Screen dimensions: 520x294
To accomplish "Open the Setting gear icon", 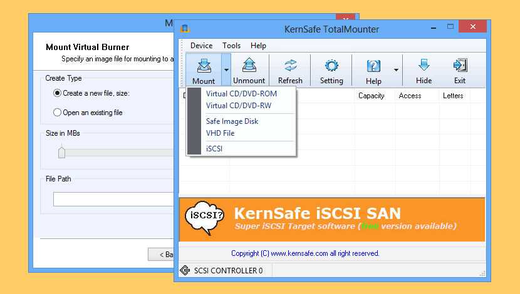I will coord(331,66).
